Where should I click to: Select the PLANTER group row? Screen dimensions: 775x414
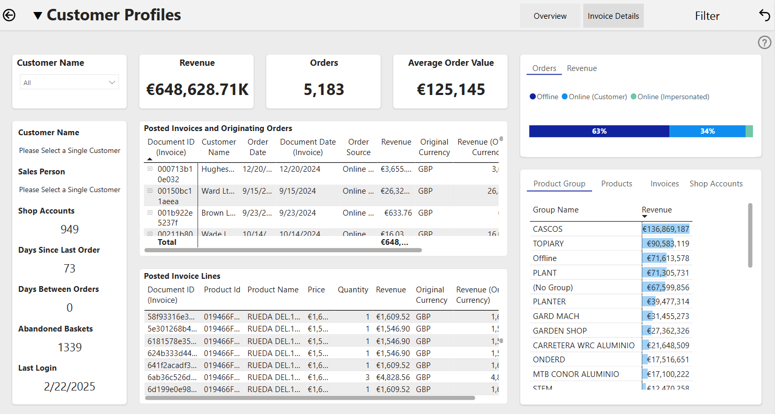[x=611, y=301]
